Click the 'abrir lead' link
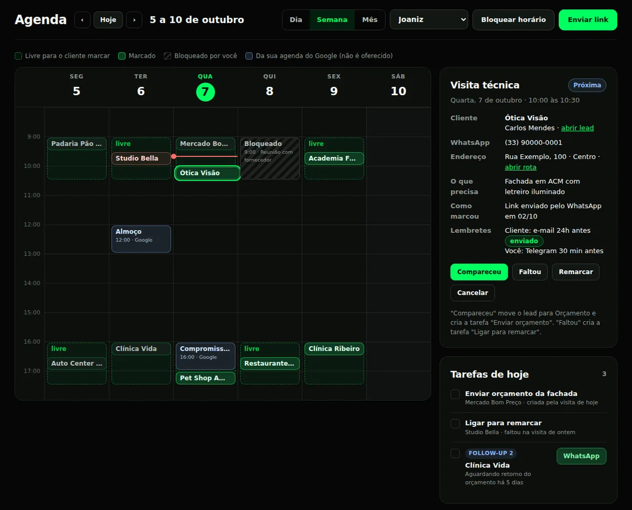632x510 pixels. pos(577,128)
